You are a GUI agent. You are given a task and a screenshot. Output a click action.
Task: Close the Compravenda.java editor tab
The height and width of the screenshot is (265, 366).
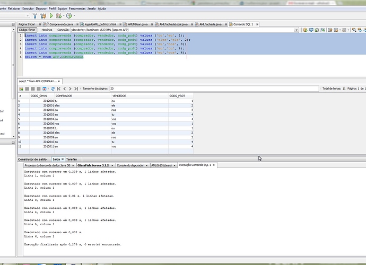(77, 24)
